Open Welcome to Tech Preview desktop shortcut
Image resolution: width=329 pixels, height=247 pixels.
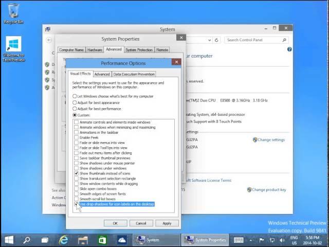coord(14,49)
